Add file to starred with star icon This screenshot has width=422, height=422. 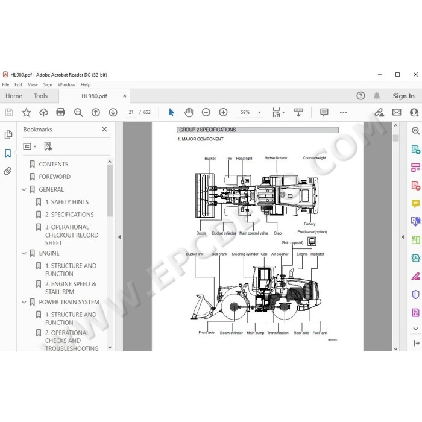[26, 112]
